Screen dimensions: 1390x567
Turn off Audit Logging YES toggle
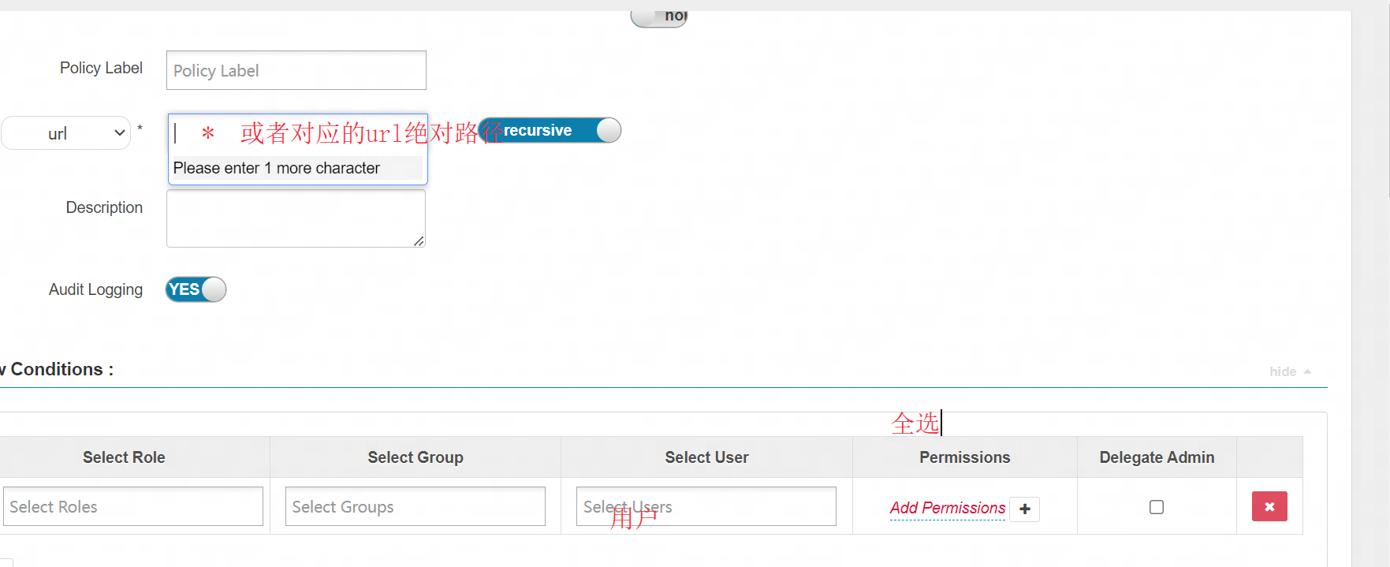point(196,289)
